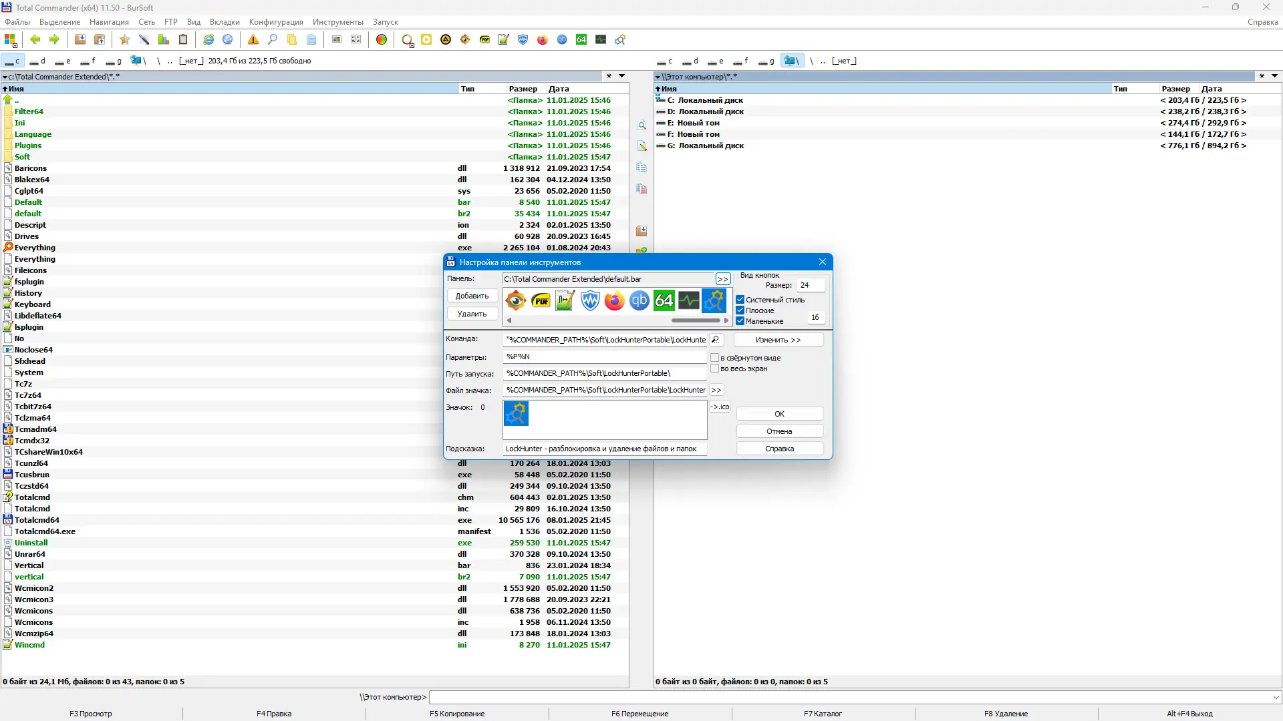
Task: Click the button strip horizontal scrollbar thumb
Action: [x=695, y=320]
